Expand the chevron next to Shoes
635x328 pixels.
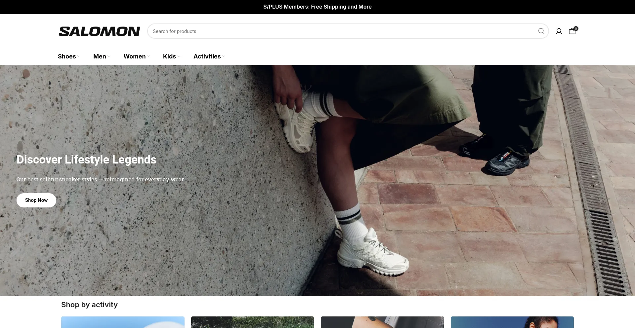coord(79,56)
